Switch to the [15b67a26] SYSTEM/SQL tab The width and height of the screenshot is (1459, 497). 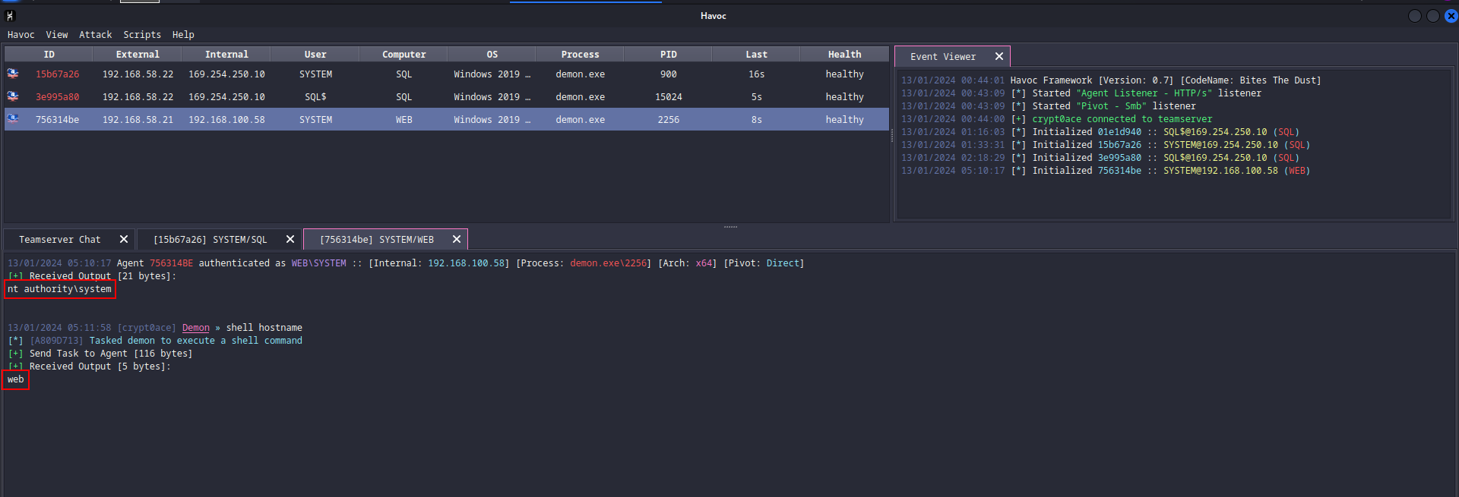coord(210,240)
